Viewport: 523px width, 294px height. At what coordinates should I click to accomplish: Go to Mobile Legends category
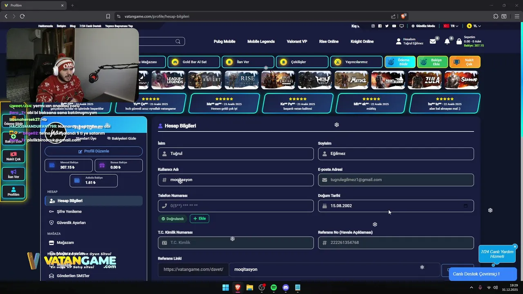[261, 41]
